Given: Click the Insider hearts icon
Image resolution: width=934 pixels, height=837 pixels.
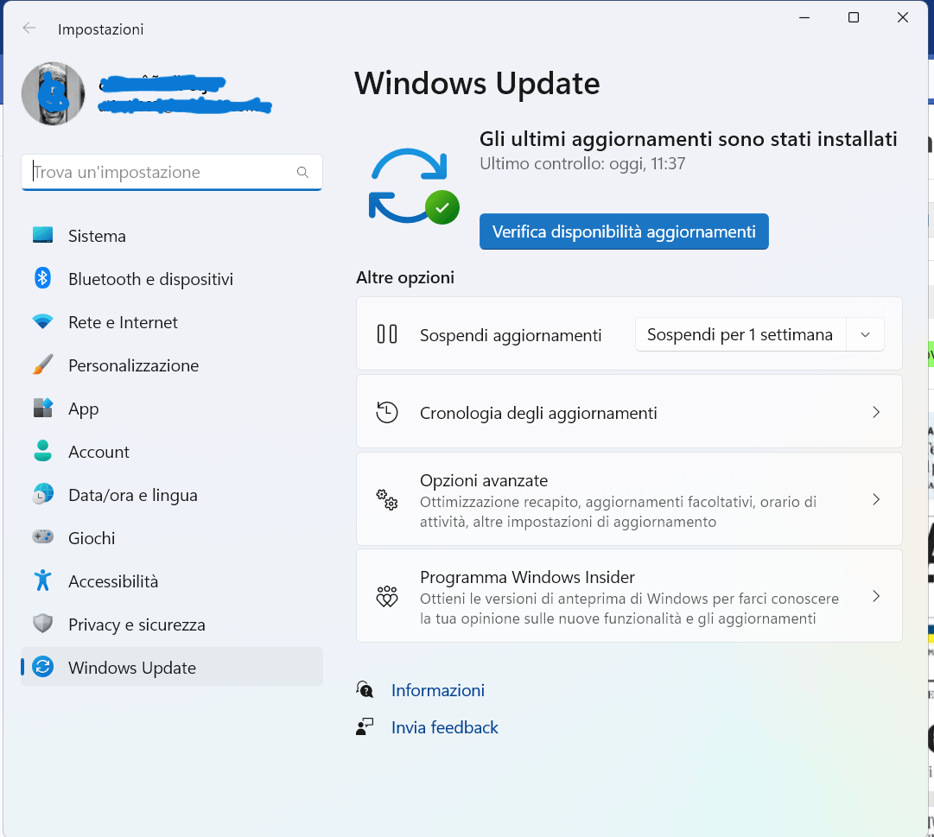Looking at the screenshot, I should 387,596.
